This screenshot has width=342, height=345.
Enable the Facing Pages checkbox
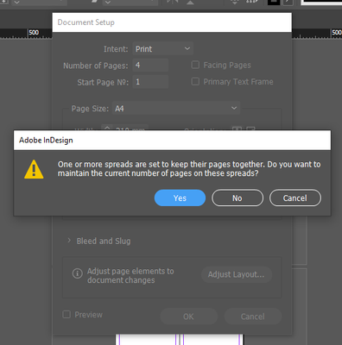[195, 65]
